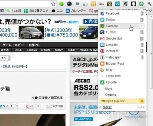The height and width of the screenshot is (126, 153).
Task: Open the Evernote clipper elephant icon
Action: pyautogui.click(x=126, y=4)
